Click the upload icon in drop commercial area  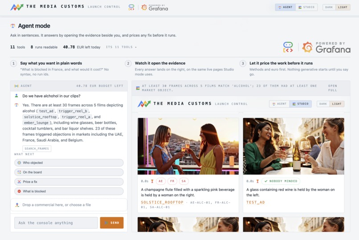pyautogui.click(x=17, y=205)
